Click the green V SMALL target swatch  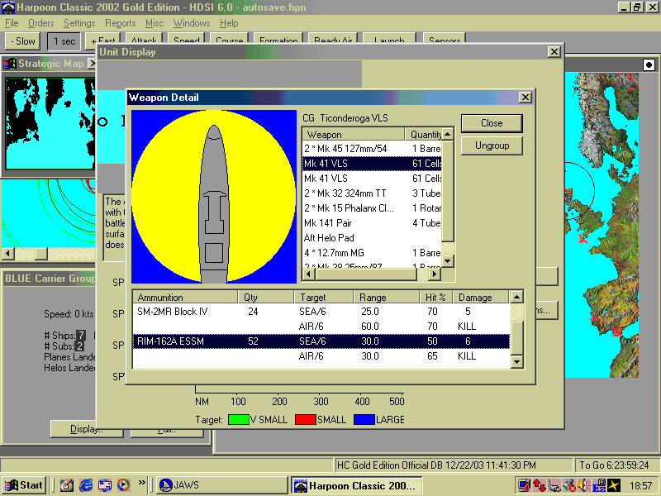tap(238, 420)
